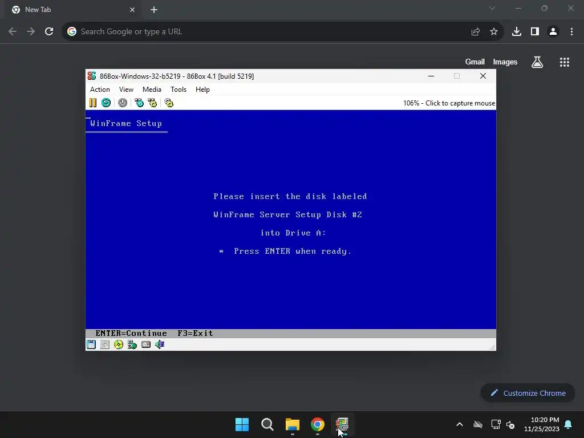Click the muted volume tray icon
The height and width of the screenshot is (438, 584).
tap(510, 424)
